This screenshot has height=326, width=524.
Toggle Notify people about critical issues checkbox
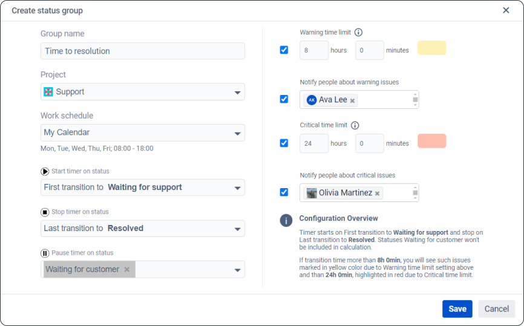284,192
